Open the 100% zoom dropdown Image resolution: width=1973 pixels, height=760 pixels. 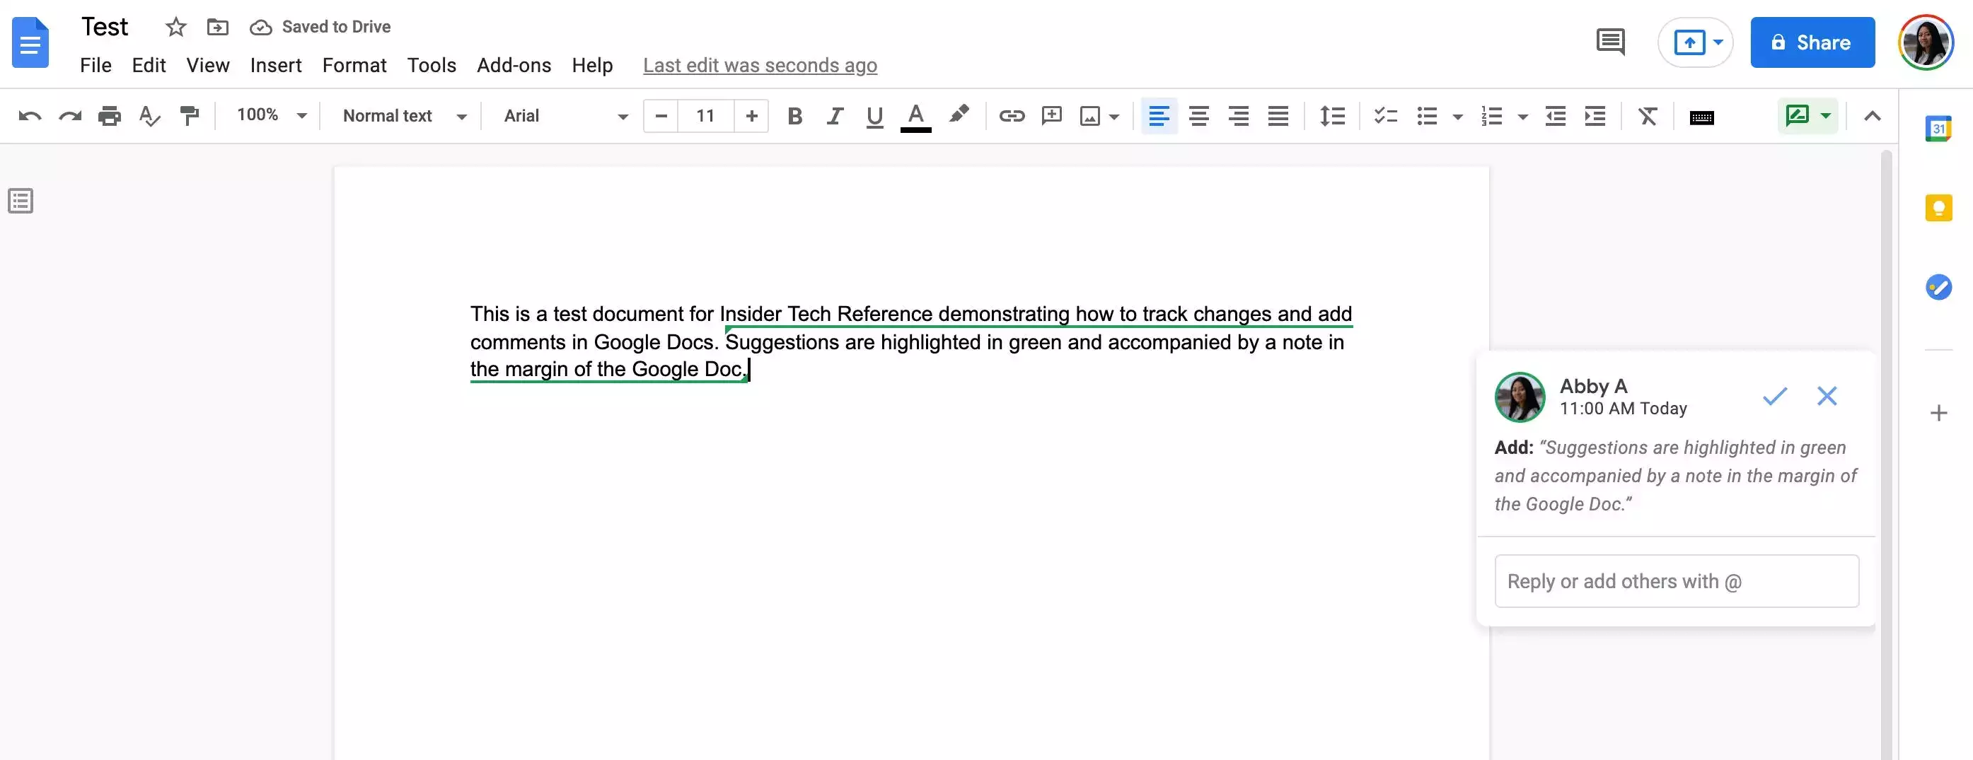(x=271, y=115)
